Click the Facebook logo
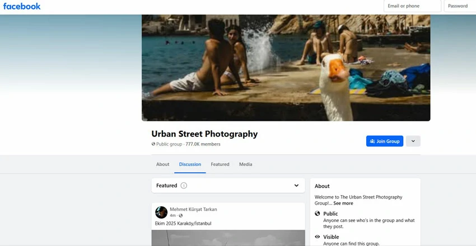Image resolution: width=476 pixels, height=246 pixels. pos(22,6)
